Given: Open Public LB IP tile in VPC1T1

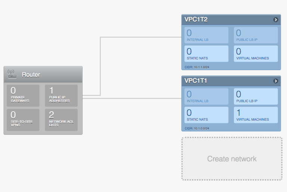Looking at the screenshot, I should coord(256,96).
